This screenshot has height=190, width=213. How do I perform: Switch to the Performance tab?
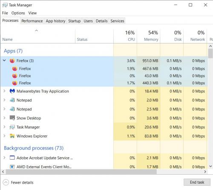click(x=32, y=21)
